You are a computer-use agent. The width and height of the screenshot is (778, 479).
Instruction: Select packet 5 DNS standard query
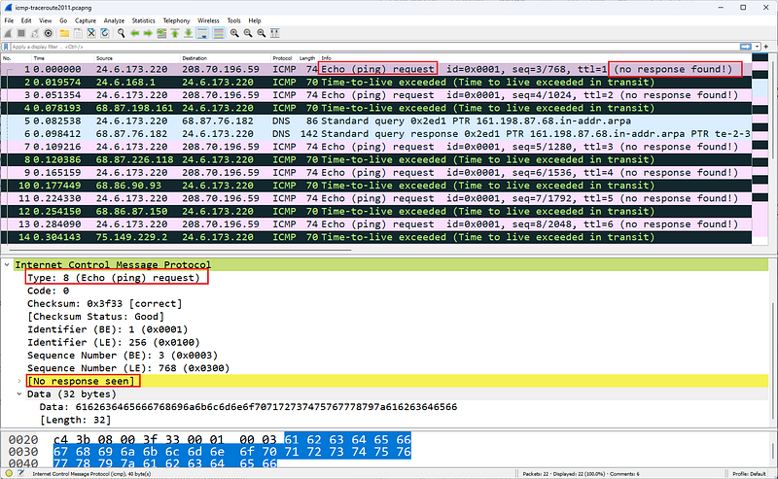376,121
